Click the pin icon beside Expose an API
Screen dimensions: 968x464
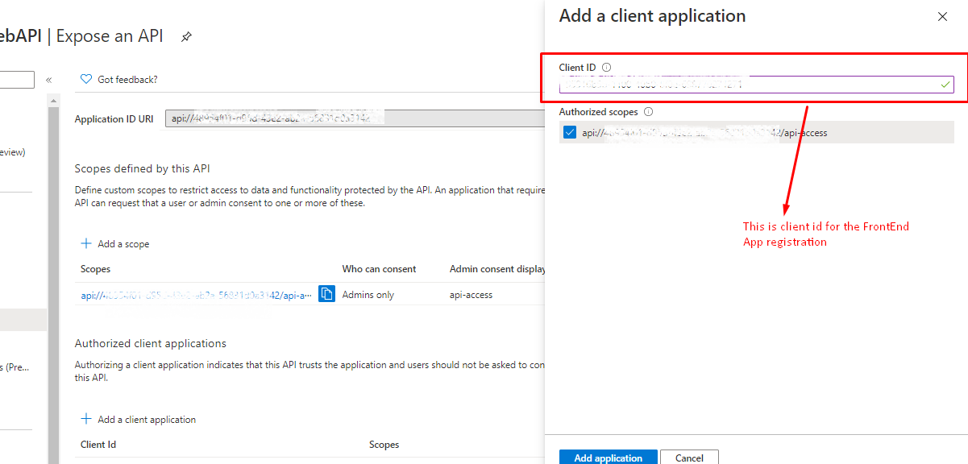coord(186,37)
